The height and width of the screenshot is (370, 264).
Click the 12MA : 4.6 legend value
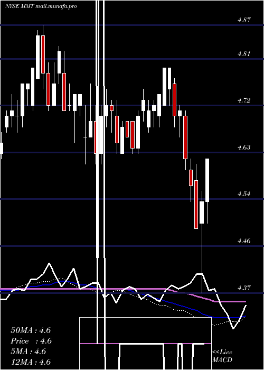click(31, 362)
